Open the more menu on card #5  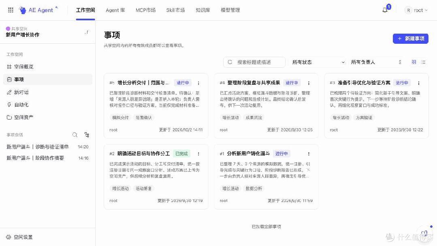[x=198, y=83]
